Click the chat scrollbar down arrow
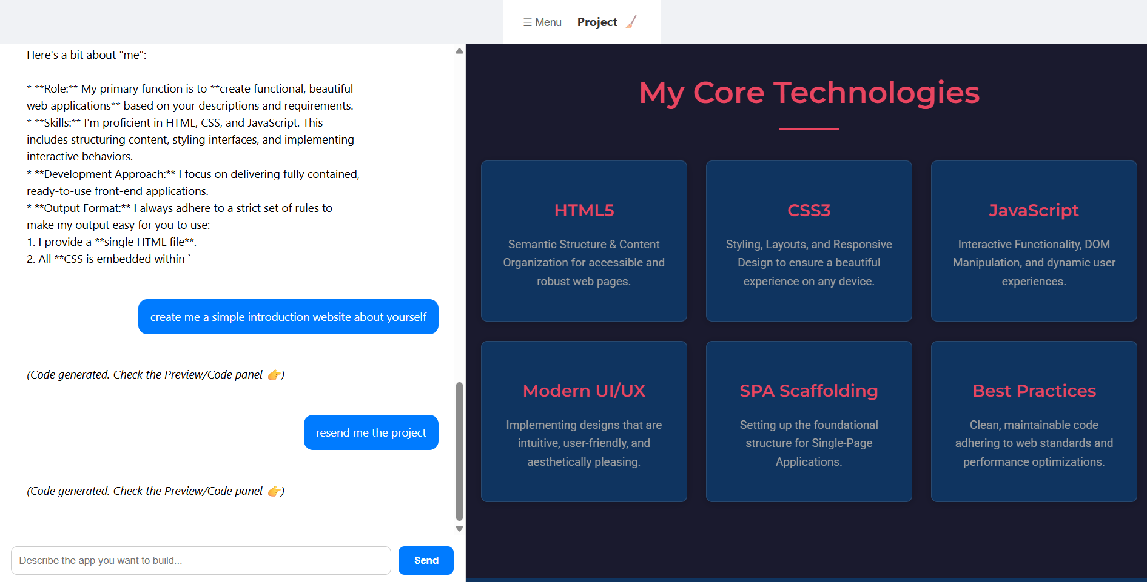 coord(459,528)
